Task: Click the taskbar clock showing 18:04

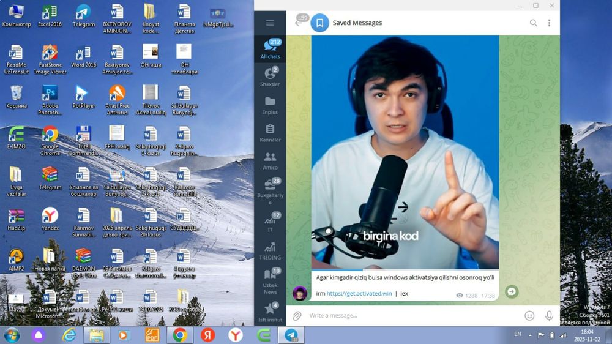Action: (x=587, y=335)
